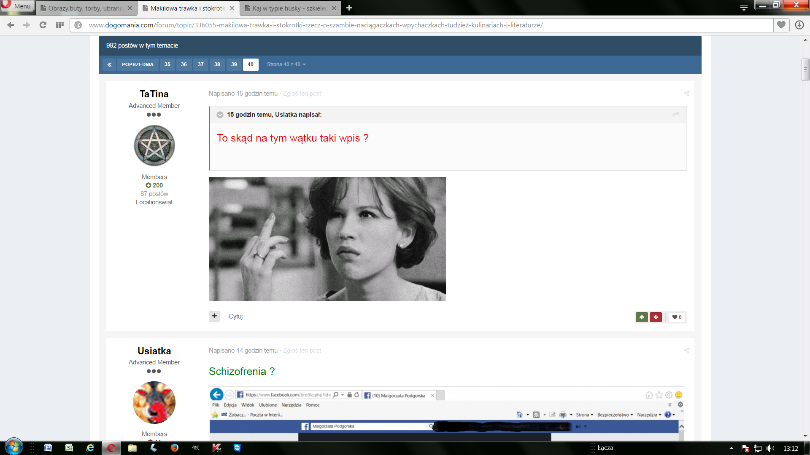This screenshot has height=455, width=810.
Task: Upvote TaTina's post with green arrow
Action: (642, 317)
